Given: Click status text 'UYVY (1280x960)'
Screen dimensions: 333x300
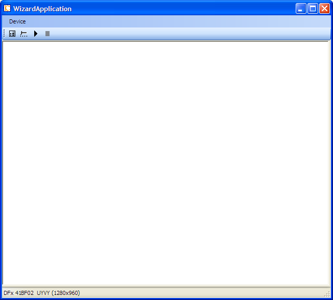Looking at the screenshot, I should pyautogui.click(x=58, y=293).
